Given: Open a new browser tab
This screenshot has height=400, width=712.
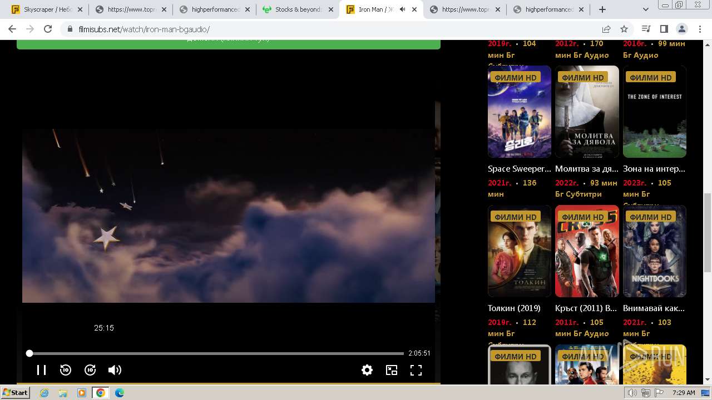Looking at the screenshot, I should [x=602, y=9].
